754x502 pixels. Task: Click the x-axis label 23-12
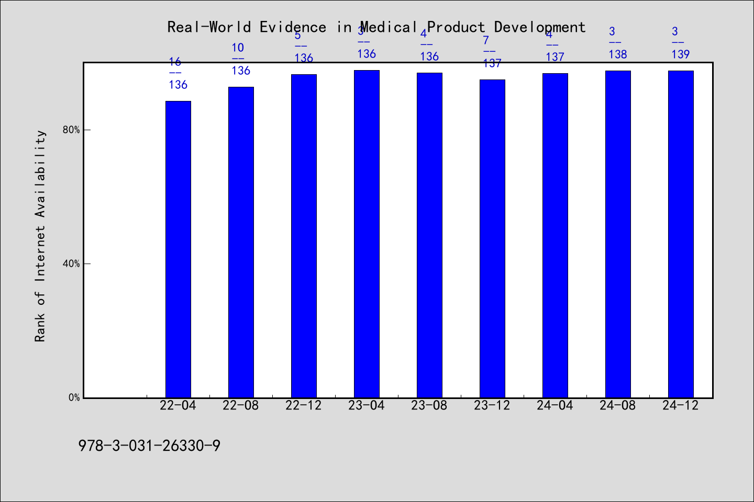coord(492,405)
